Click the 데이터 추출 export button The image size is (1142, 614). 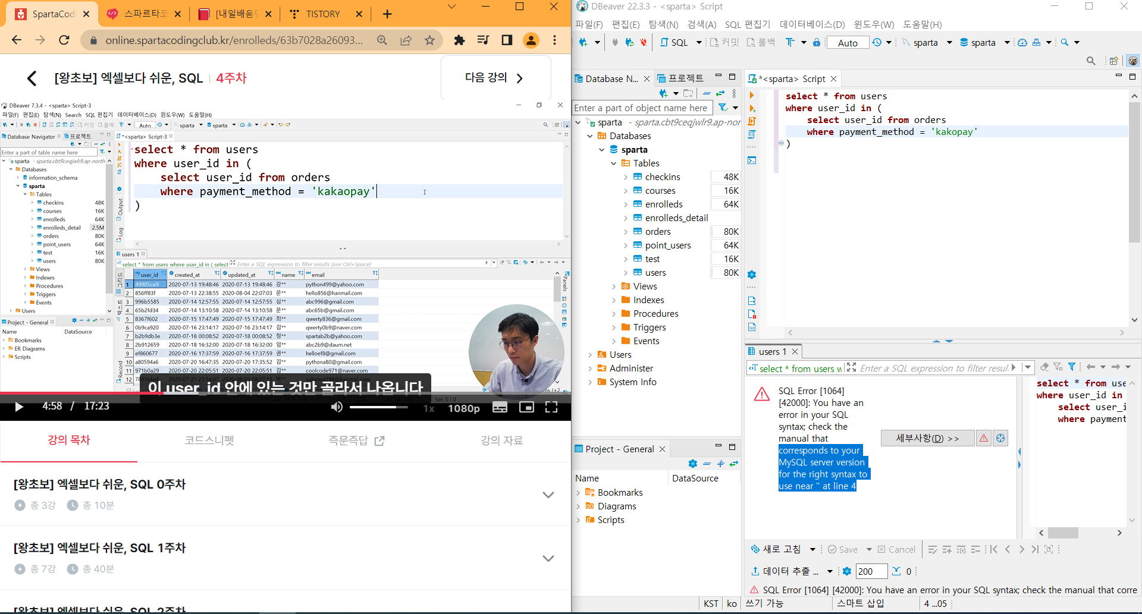(x=785, y=571)
